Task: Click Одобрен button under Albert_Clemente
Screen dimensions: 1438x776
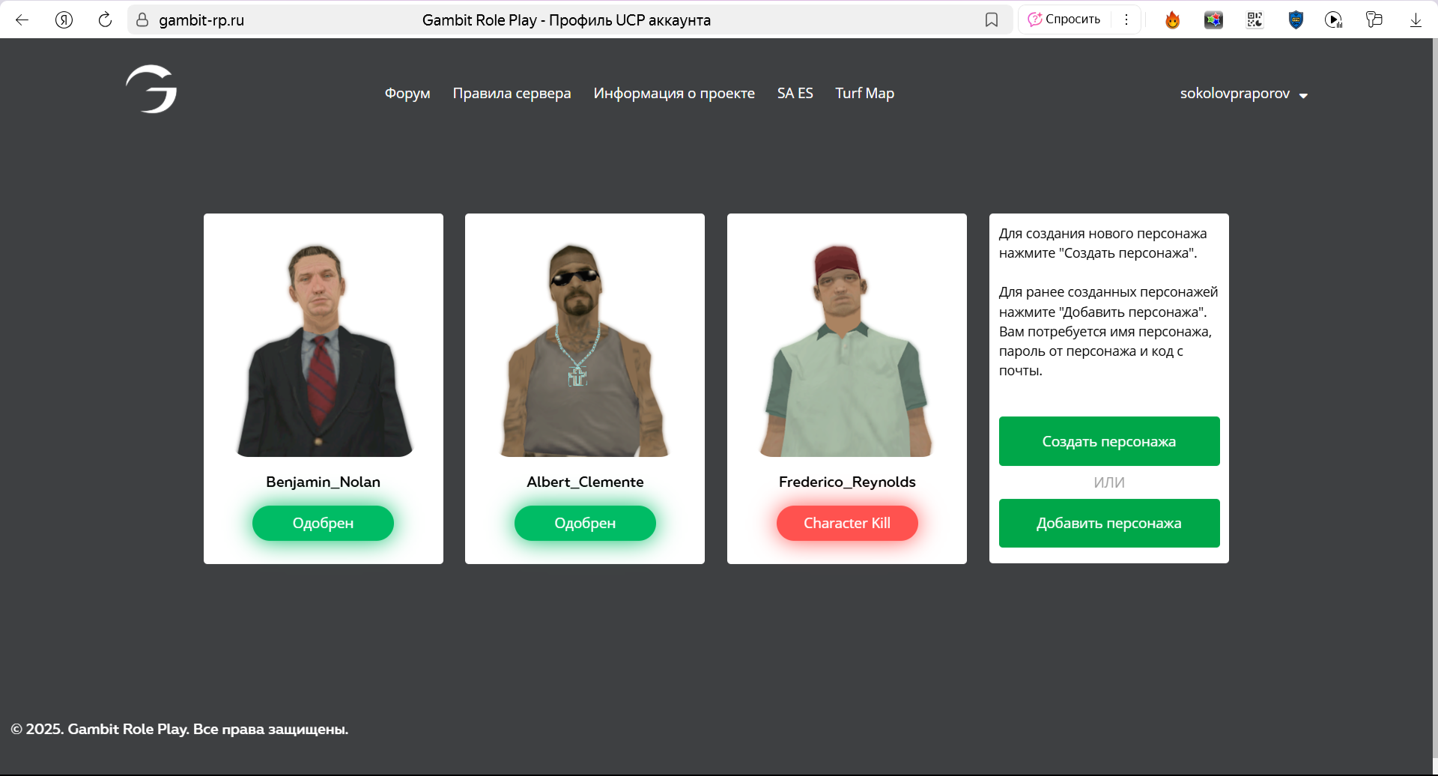Action: [x=585, y=523]
